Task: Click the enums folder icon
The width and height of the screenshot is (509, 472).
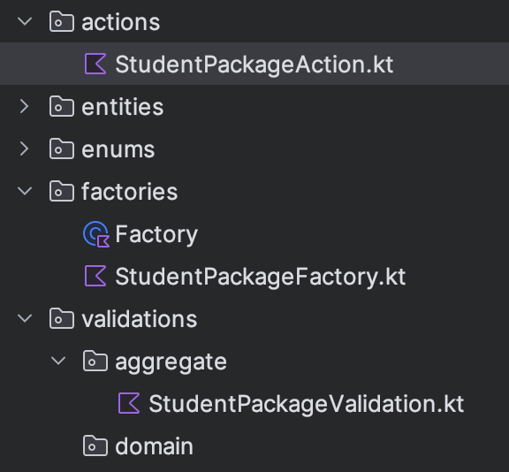Action: (62, 148)
